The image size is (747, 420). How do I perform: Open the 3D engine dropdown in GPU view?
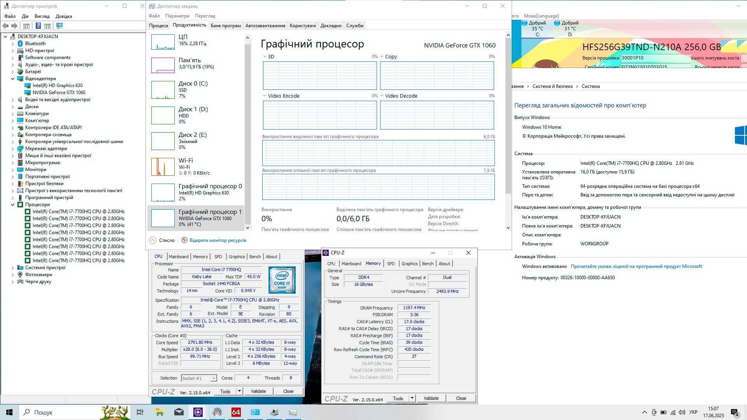[265, 57]
